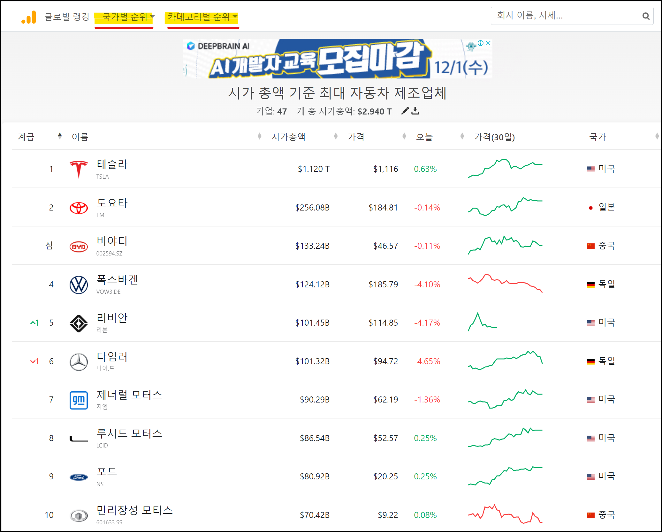
Task: Click the Toyota logo
Action: coord(79,208)
